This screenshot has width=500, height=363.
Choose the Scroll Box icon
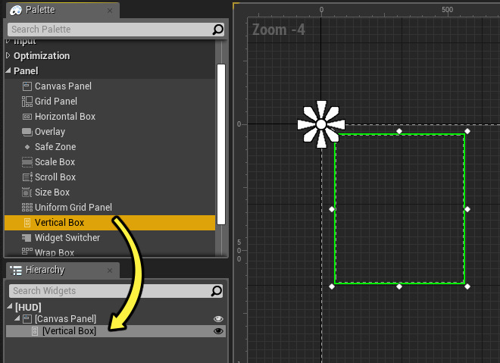coord(27,177)
